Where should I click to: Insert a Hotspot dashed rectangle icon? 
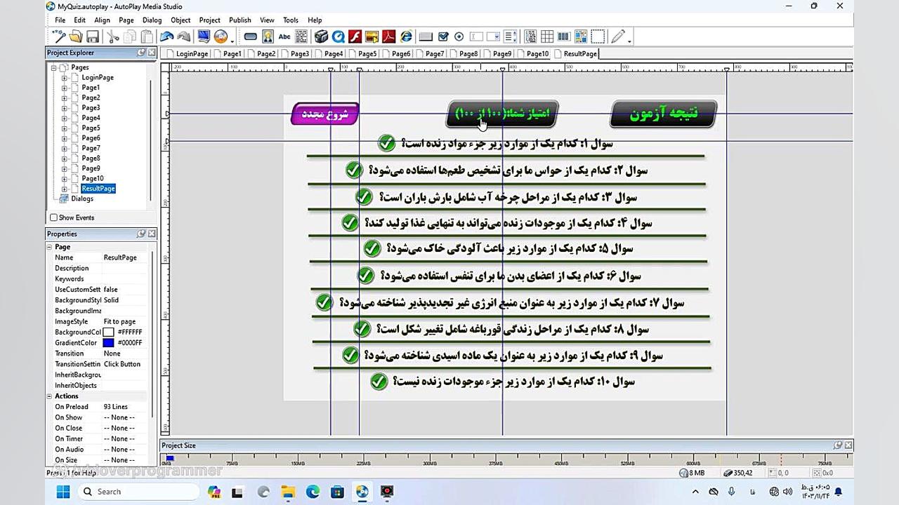coord(598,36)
